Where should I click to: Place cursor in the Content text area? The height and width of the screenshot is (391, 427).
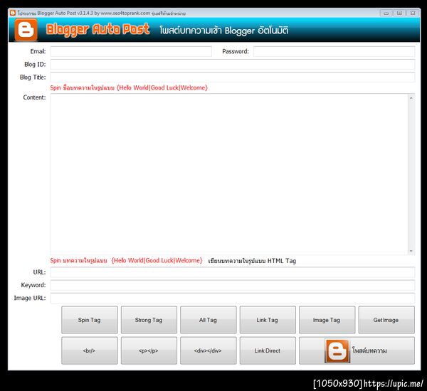click(229, 174)
